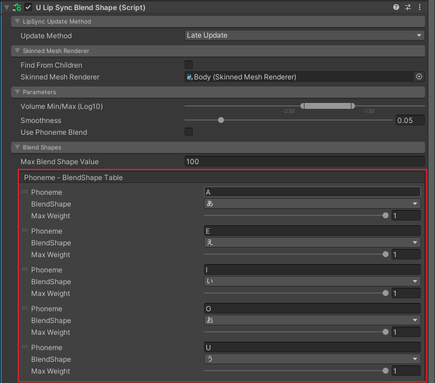
Task: Grab the reorder handle for phoneme E
Action: (25, 230)
